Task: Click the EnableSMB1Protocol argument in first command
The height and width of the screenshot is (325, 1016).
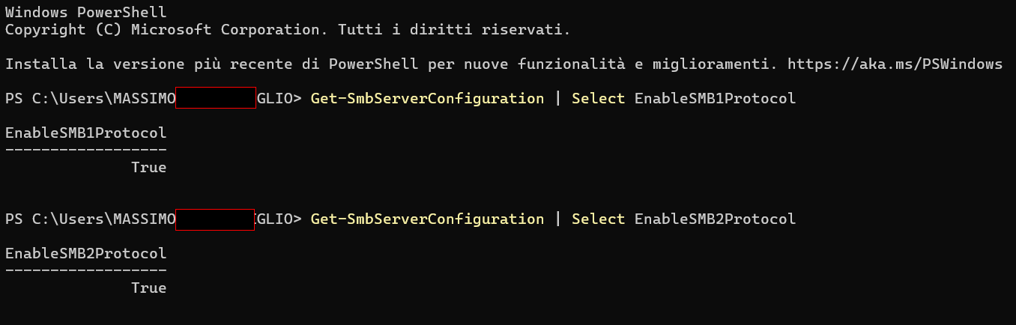Action: [x=715, y=99]
